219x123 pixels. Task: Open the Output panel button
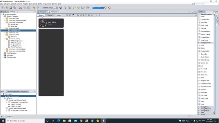tap(8, 117)
